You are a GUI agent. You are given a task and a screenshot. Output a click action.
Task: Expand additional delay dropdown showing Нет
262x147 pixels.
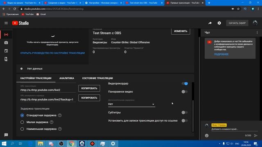coord(131,104)
